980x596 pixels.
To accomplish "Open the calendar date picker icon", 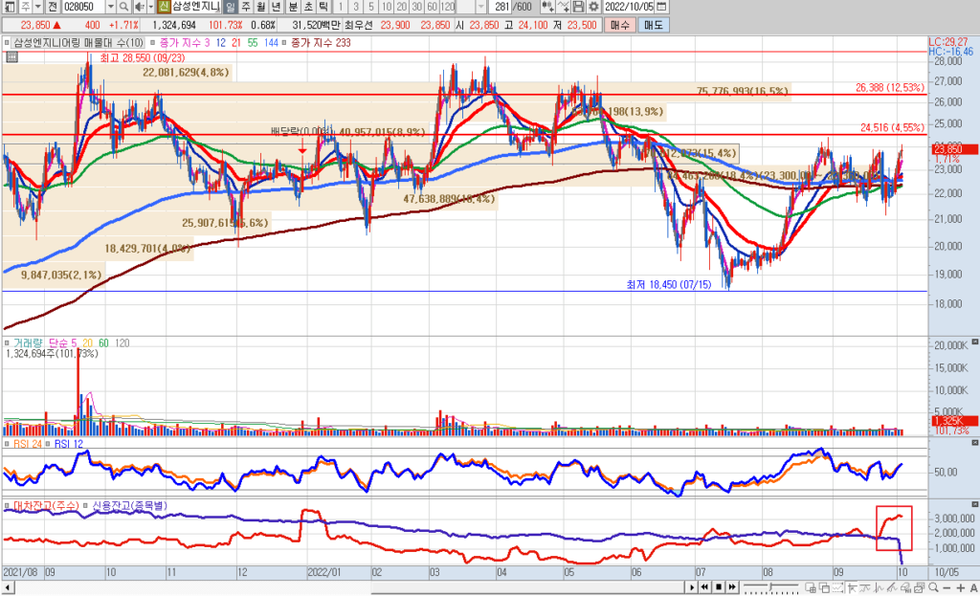I will (662, 7).
